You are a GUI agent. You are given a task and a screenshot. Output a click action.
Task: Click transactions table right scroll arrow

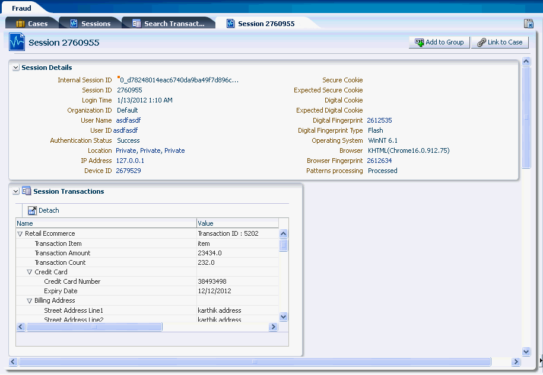(x=273, y=326)
